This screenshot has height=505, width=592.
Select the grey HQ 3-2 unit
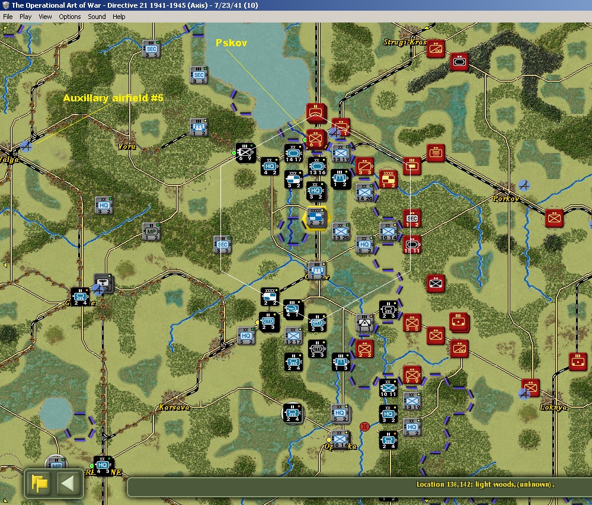pyautogui.click(x=104, y=206)
